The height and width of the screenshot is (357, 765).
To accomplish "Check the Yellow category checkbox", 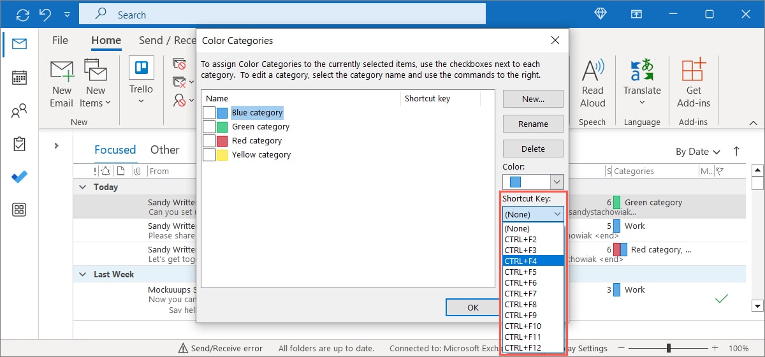I will coord(209,155).
